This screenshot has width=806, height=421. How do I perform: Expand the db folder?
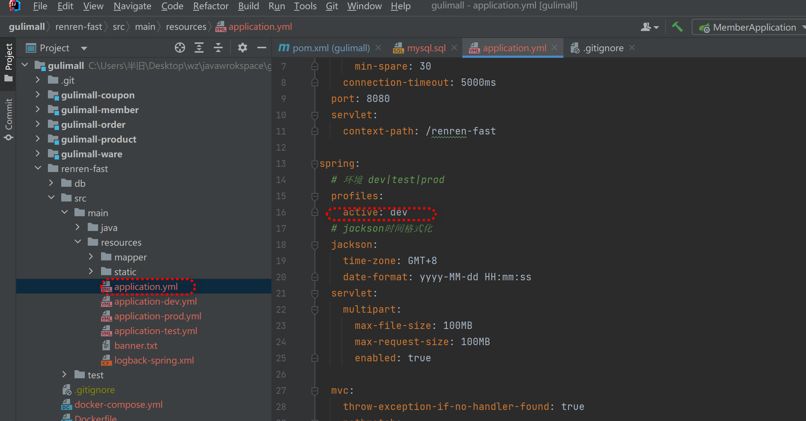coord(51,183)
